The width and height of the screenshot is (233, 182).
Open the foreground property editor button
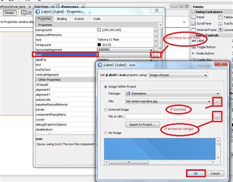155,45
